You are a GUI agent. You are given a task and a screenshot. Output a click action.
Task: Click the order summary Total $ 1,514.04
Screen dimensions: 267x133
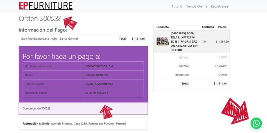coord(220,83)
